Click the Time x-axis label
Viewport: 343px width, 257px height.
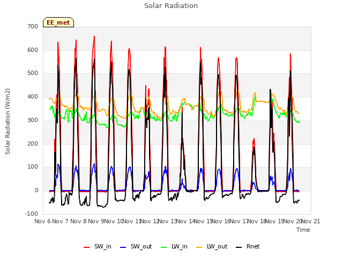[x=303, y=230]
